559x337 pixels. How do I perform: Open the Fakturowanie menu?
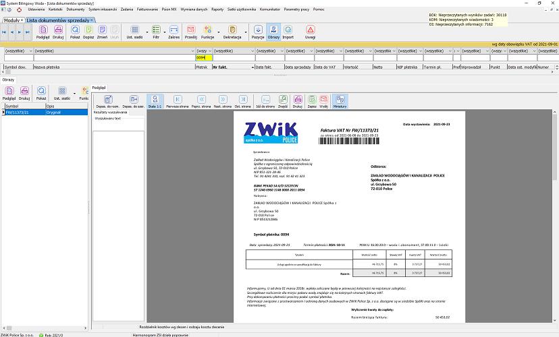click(147, 9)
